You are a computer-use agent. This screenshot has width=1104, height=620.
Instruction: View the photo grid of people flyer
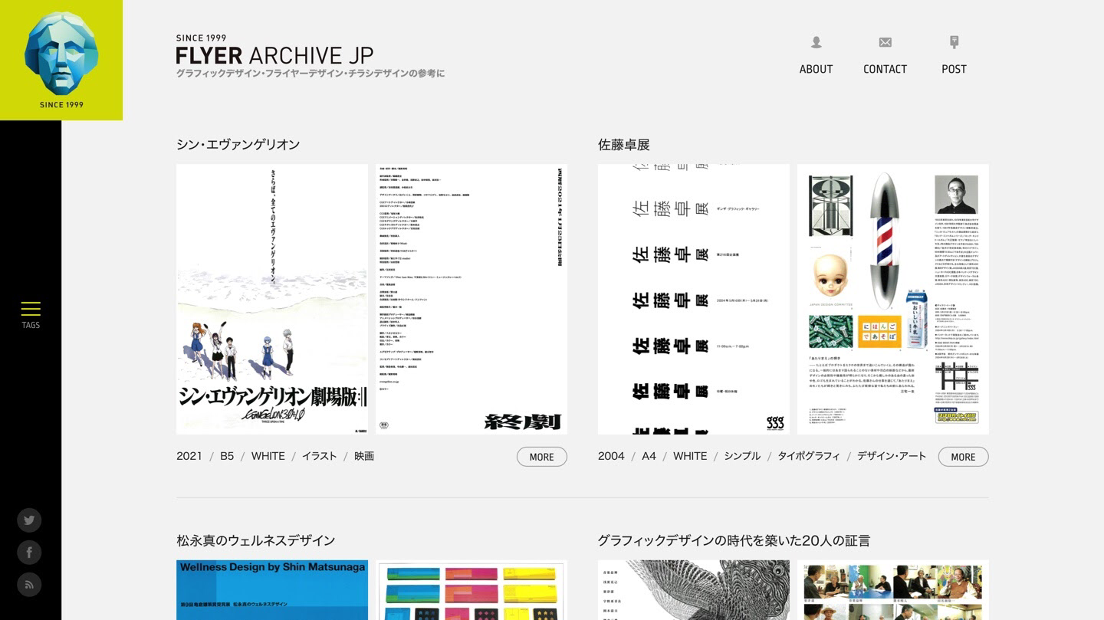[893, 590]
